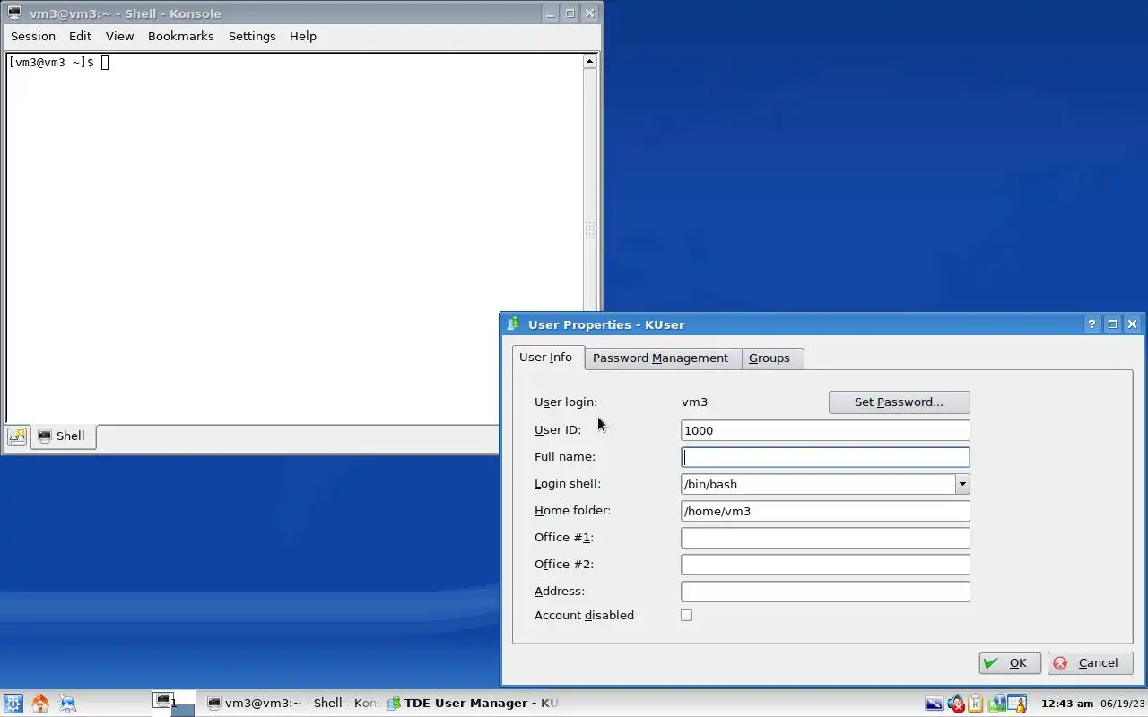Click the taskbar clock time
This screenshot has height=717, width=1148.
coord(1066,704)
